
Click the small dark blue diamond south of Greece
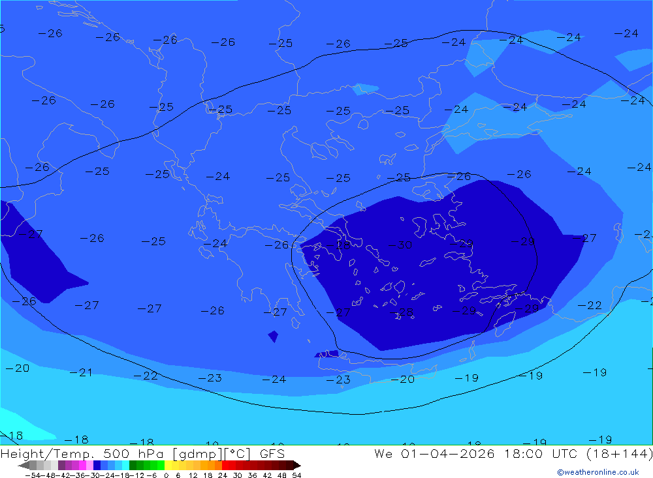[x=273, y=336]
